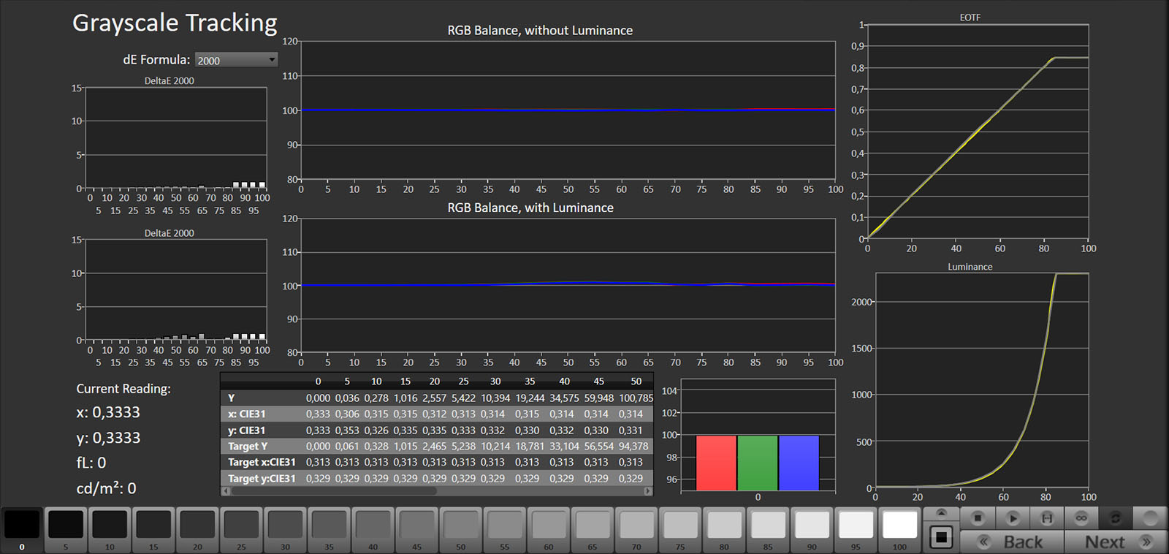Select the 0 percent black swatch
1169x554 pixels.
pyautogui.click(x=22, y=525)
